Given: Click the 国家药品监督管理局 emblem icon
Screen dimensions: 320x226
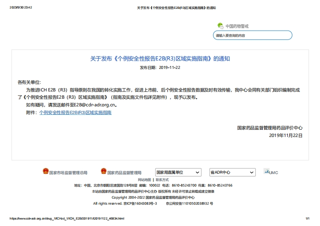Looking at the screenshot, I should tap(104, 171).
